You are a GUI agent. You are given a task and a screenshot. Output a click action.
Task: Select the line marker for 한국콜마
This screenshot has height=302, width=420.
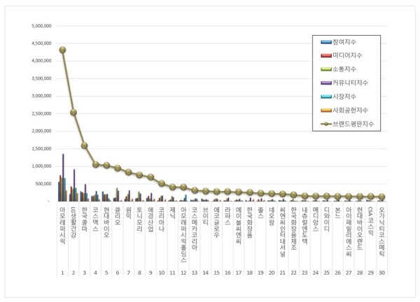pos(85,145)
